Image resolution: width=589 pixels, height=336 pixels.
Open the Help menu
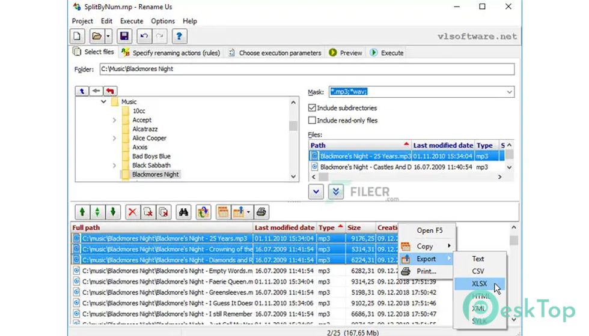tap(190, 21)
